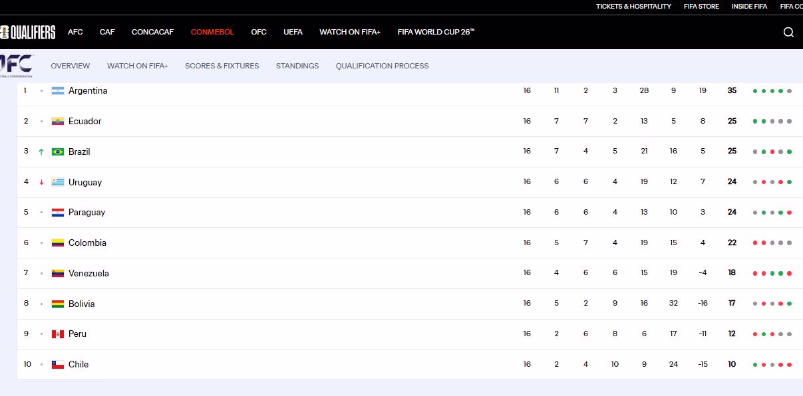Switch to the UEFA confederation menu item
The width and height of the screenshot is (803, 396).
(x=293, y=32)
